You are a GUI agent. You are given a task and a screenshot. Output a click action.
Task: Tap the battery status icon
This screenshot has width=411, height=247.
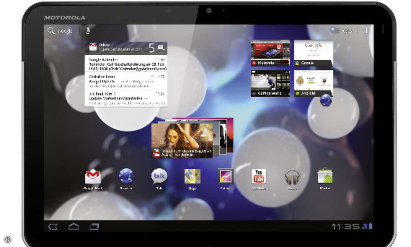370,226
